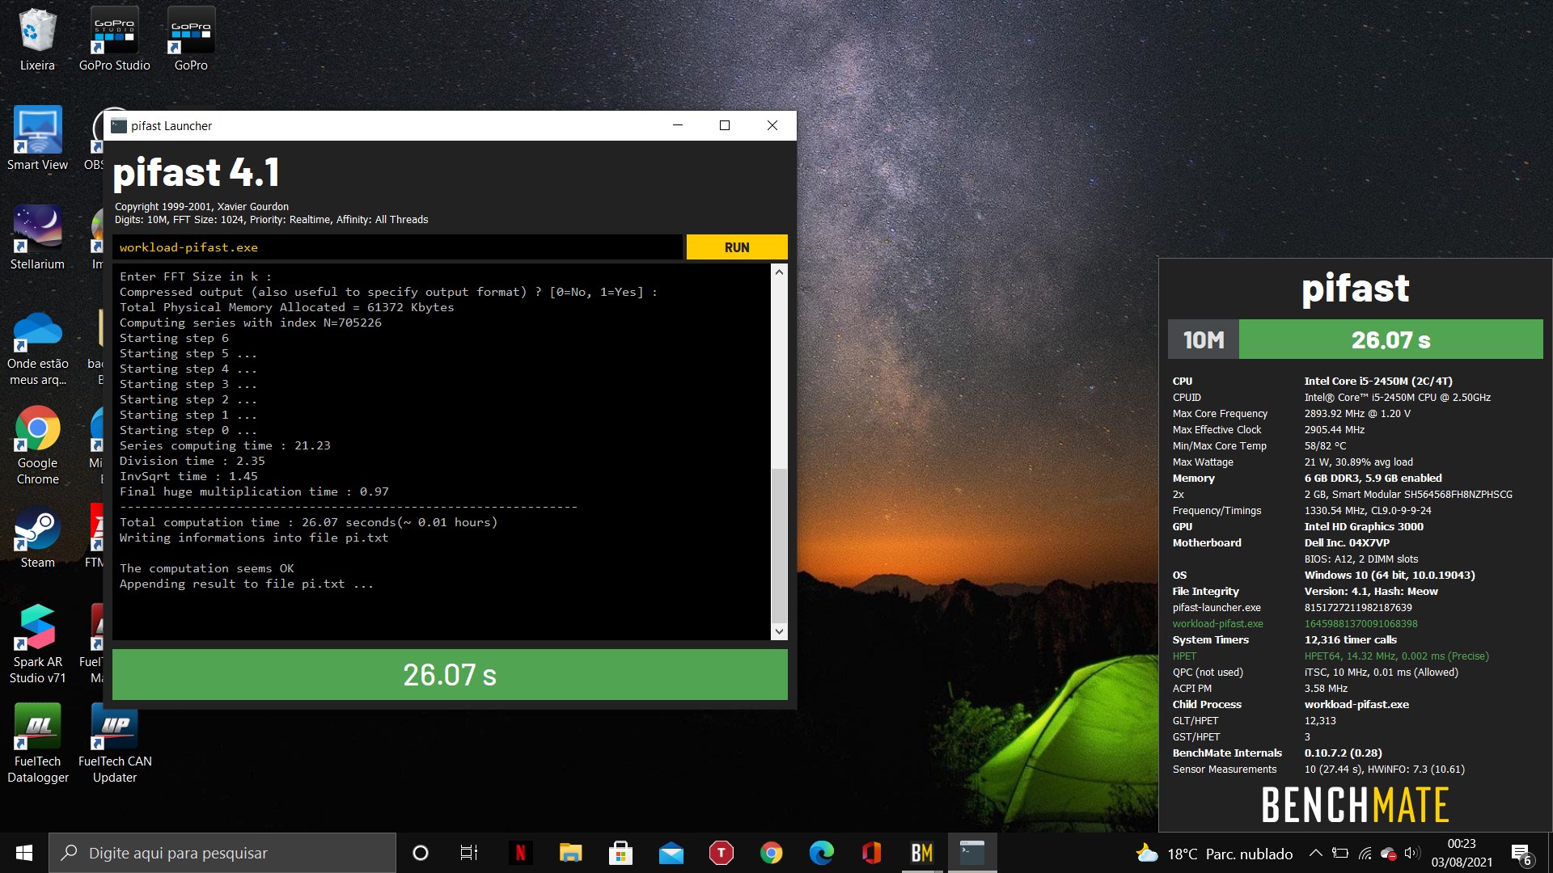Open GoPro Studio desktop shortcut
The image size is (1553, 873).
click(114, 40)
